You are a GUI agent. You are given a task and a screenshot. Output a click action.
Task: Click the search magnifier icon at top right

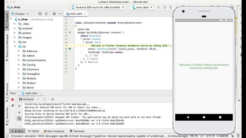click(x=232, y=7)
